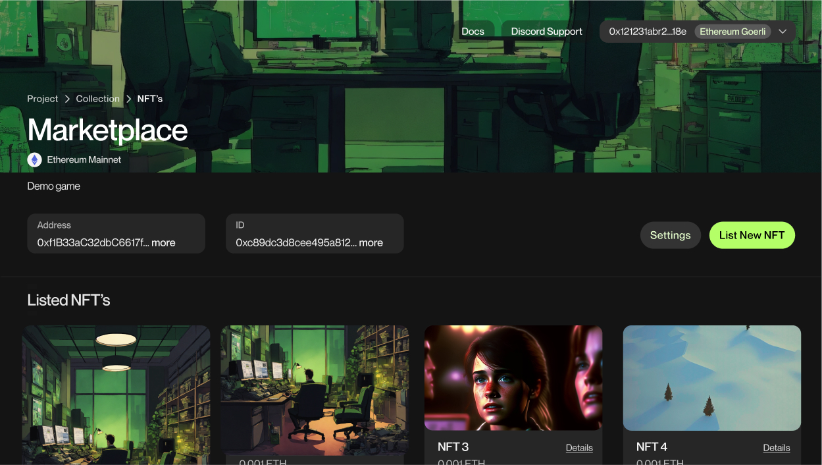The height and width of the screenshot is (465, 822).
Task: Expand the full ID with more
Action: point(371,242)
